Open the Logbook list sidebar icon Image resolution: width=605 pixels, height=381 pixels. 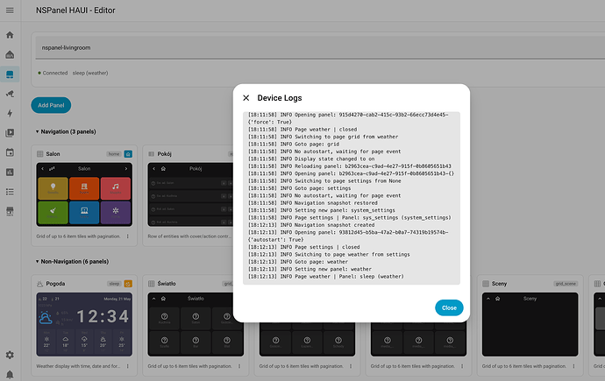[x=10, y=192]
